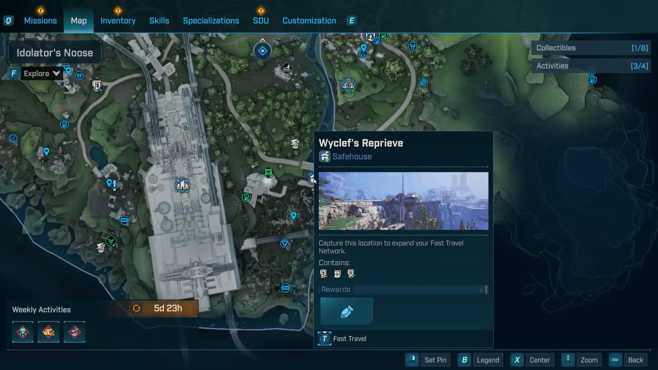The height and width of the screenshot is (370, 658).
Task: Select the diamond objective waypoint marker
Action: click(x=263, y=51)
